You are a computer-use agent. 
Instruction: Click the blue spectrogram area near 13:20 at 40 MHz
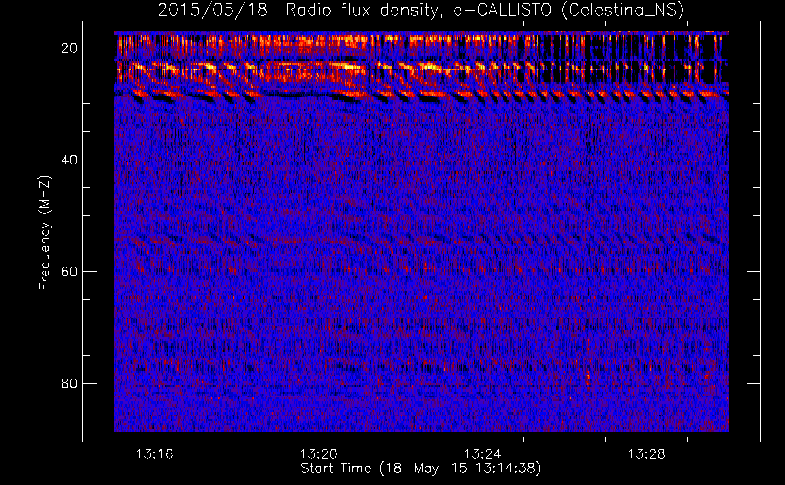coord(318,160)
